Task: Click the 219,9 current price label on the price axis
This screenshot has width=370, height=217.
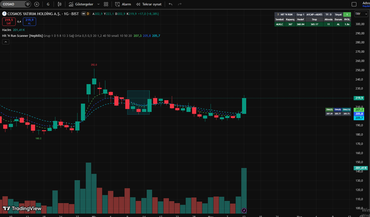Action: tap(359, 98)
